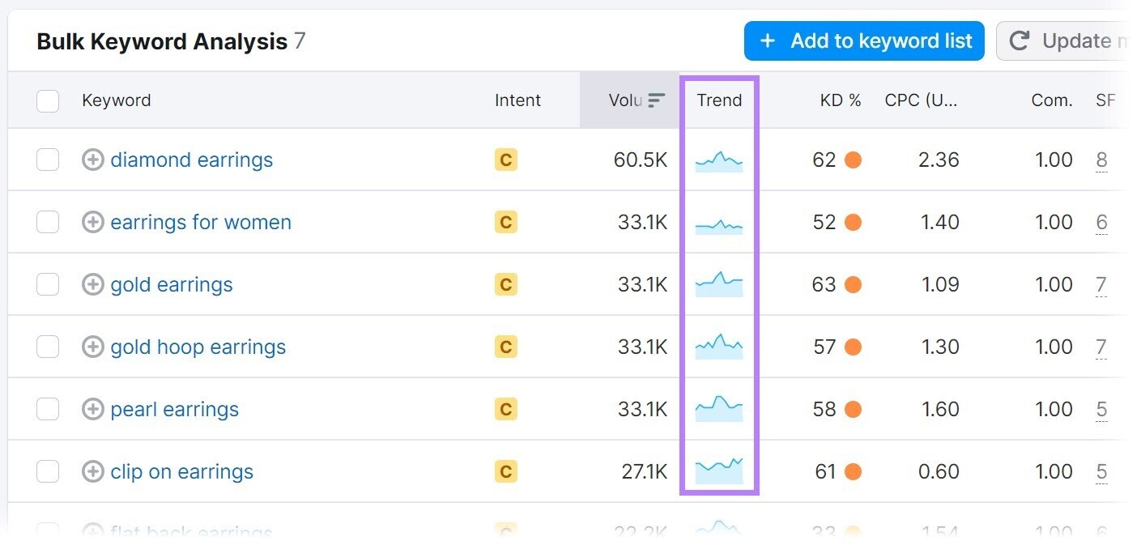Click the checkbox row for "flat back earrings"

tap(47, 530)
